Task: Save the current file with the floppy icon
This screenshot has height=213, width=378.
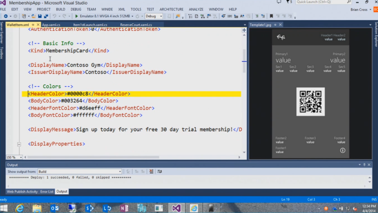Action: tap(40, 16)
